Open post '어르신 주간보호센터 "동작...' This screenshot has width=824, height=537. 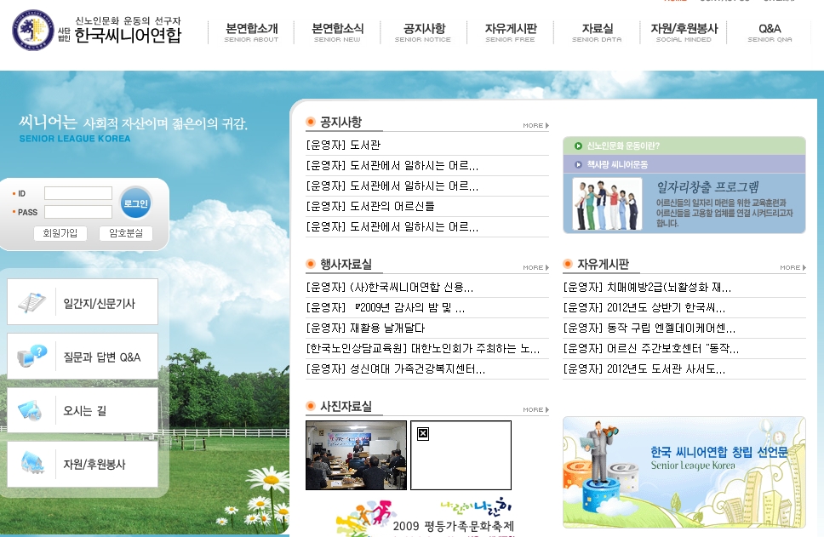coord(650,349)
